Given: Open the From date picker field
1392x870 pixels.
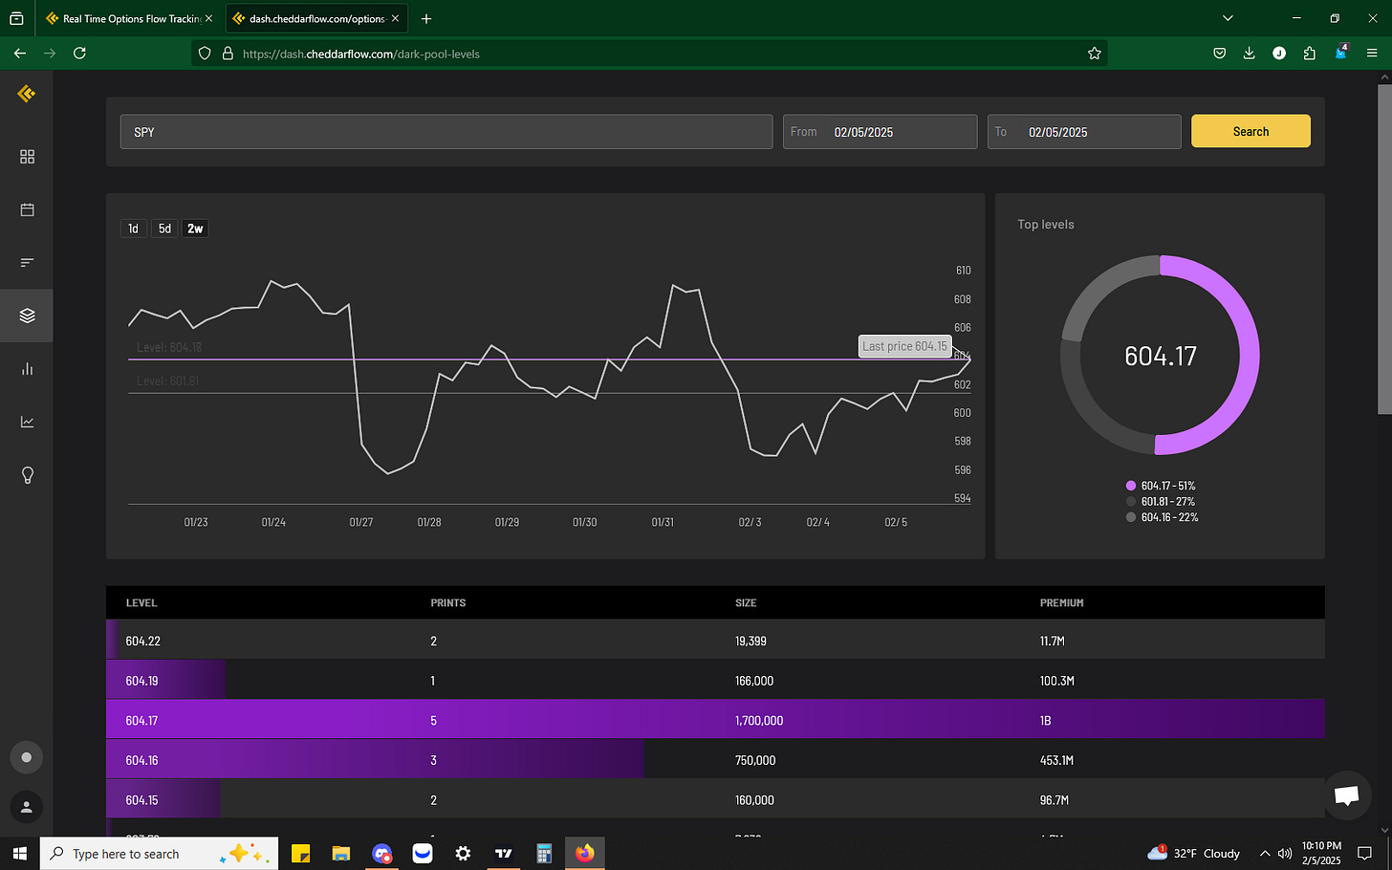Looking at the screenshot, I should tap(880, 132).
